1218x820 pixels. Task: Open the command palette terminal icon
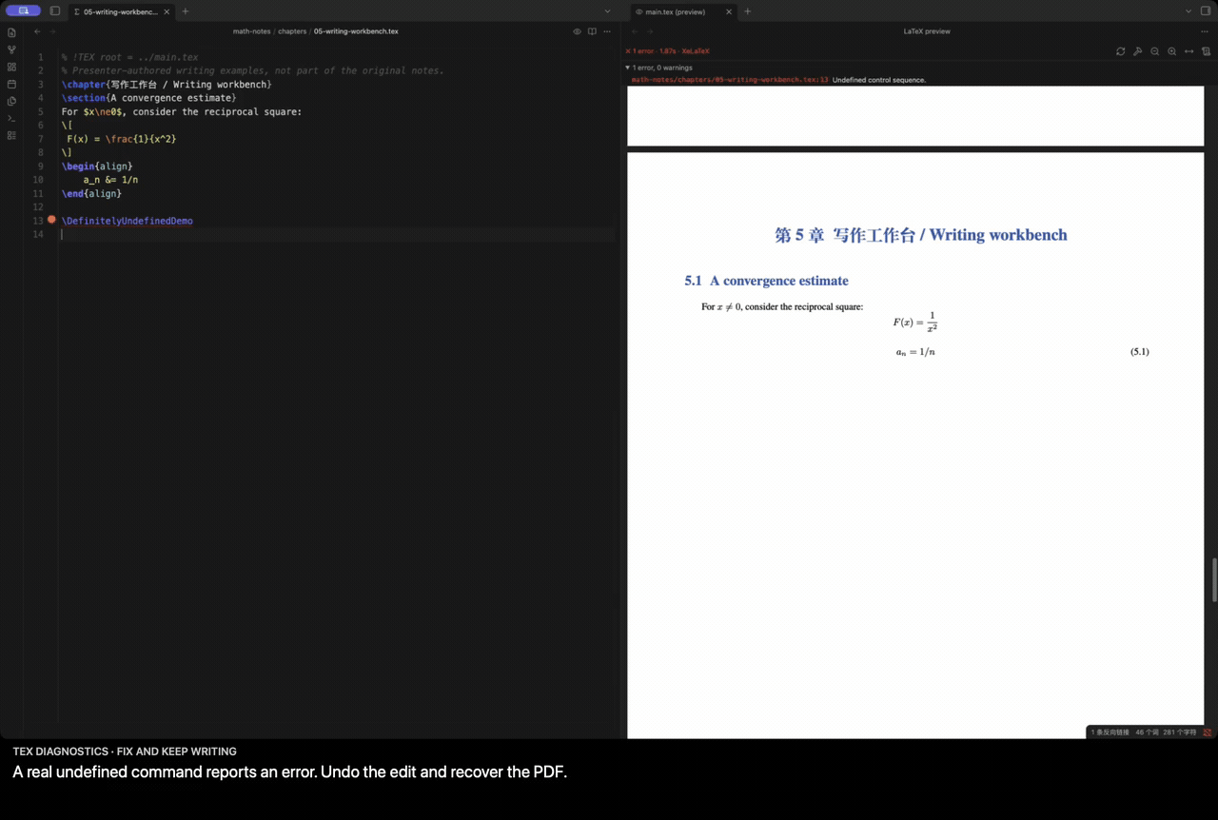pos(11,118)
